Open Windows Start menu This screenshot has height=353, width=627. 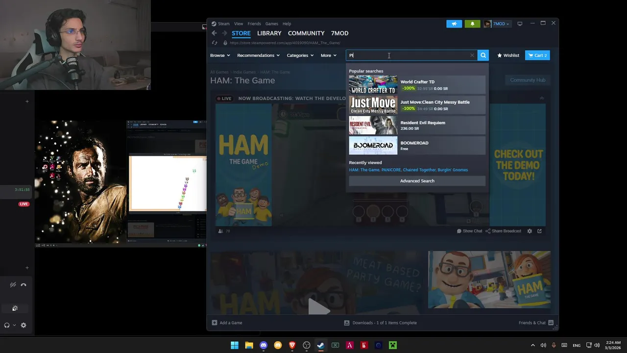coord(235,345)
